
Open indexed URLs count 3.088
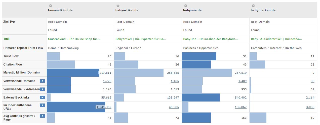310,107
